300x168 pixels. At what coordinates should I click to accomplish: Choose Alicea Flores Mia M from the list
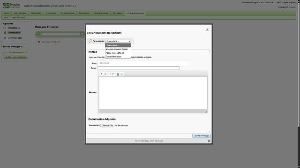[x=118, y=53]
